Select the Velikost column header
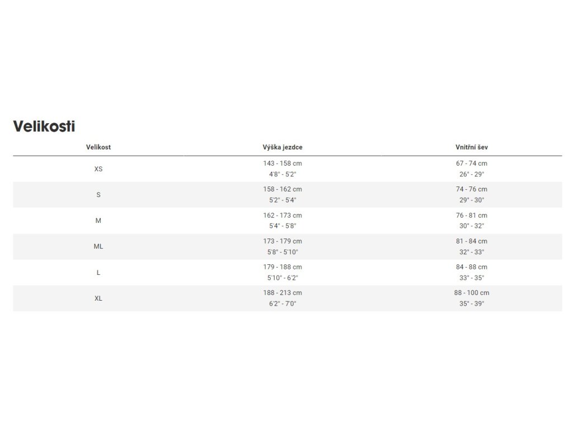 (x=98, y=147)
